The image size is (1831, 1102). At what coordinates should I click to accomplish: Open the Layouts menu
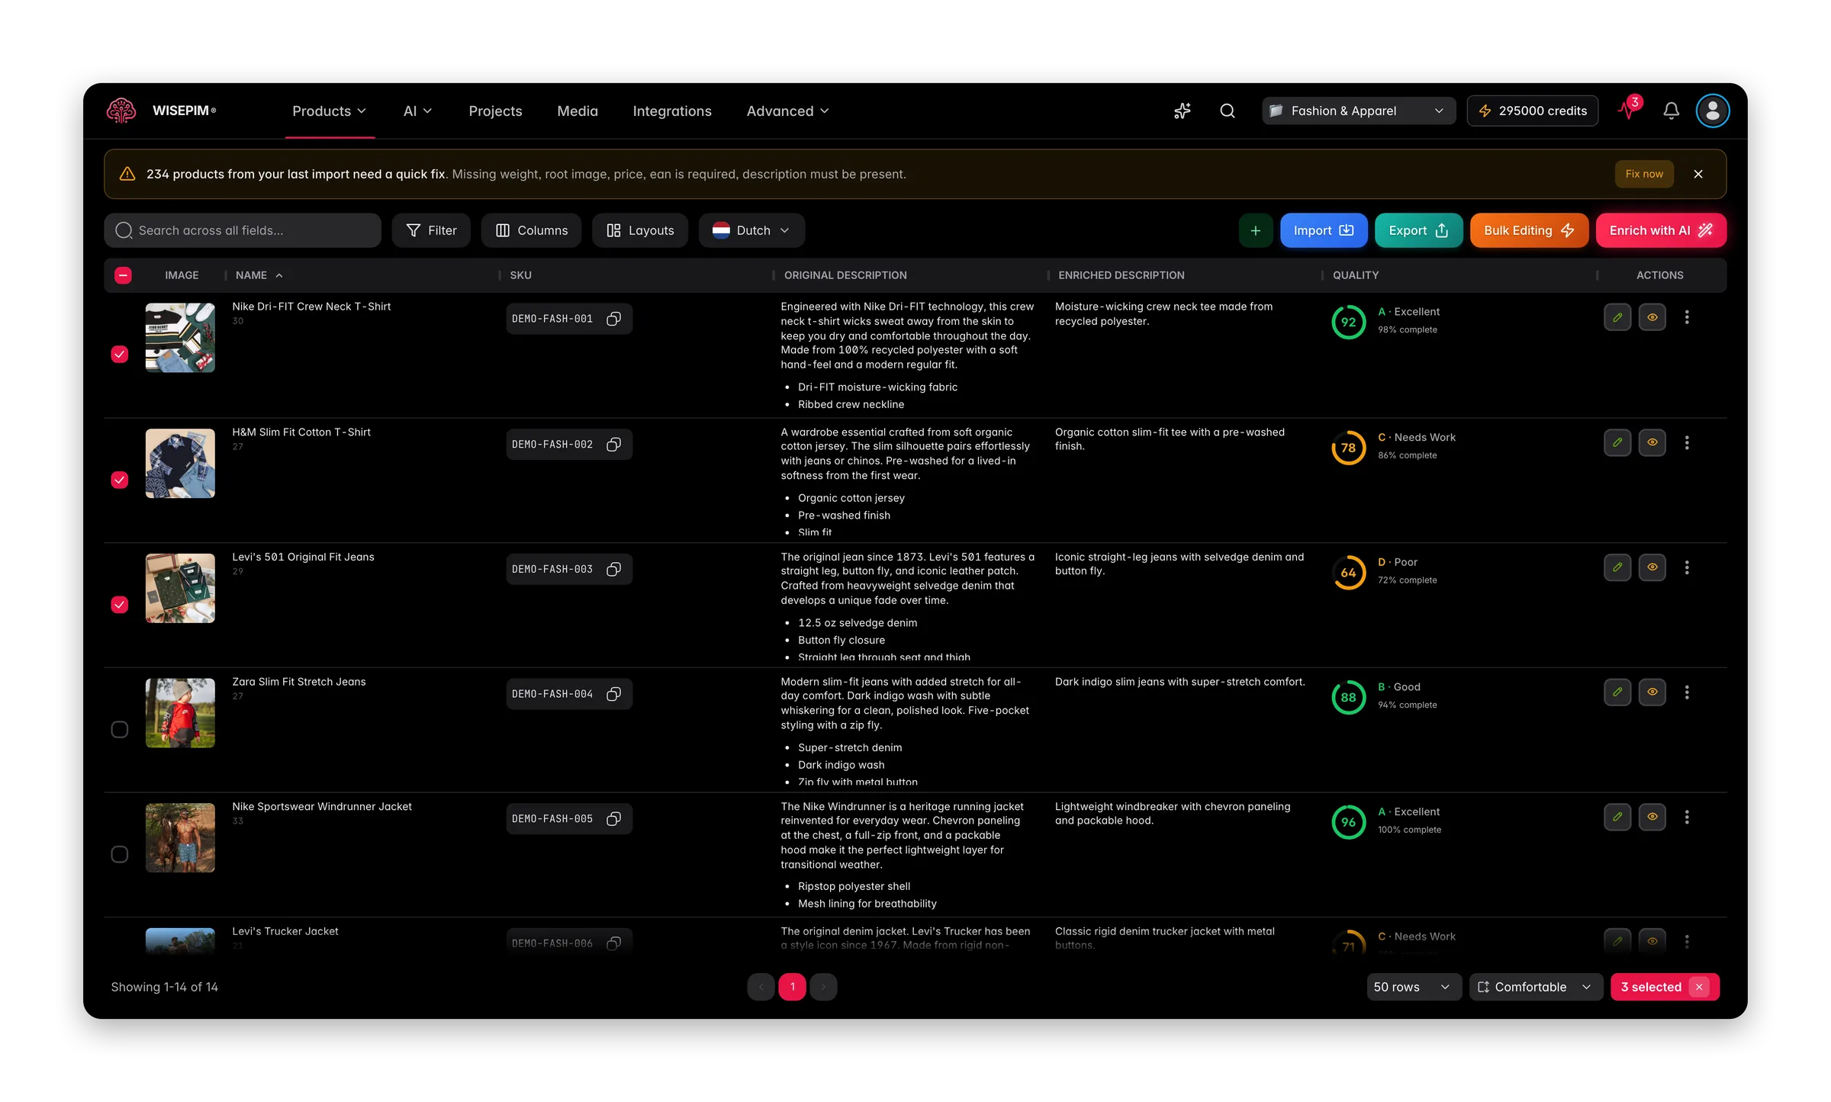640,230
